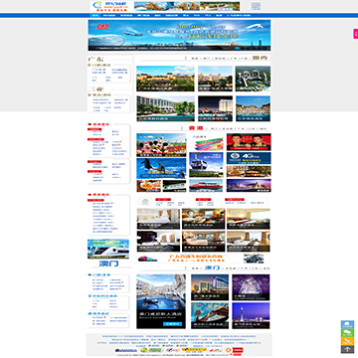Click the red certification badge in footer
Screen dimensions: 358x358
(x=235, y=350)
